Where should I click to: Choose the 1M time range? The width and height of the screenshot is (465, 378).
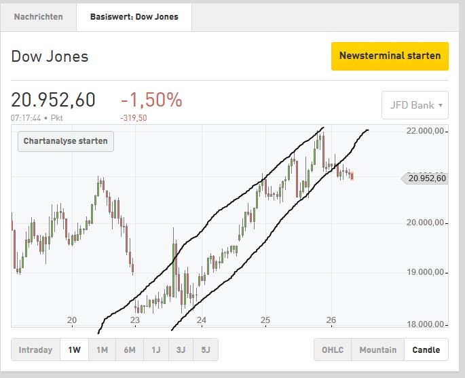[102, 350]
